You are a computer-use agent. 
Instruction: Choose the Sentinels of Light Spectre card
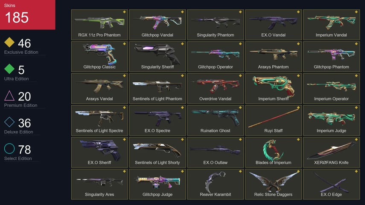(x=99, y=120)
